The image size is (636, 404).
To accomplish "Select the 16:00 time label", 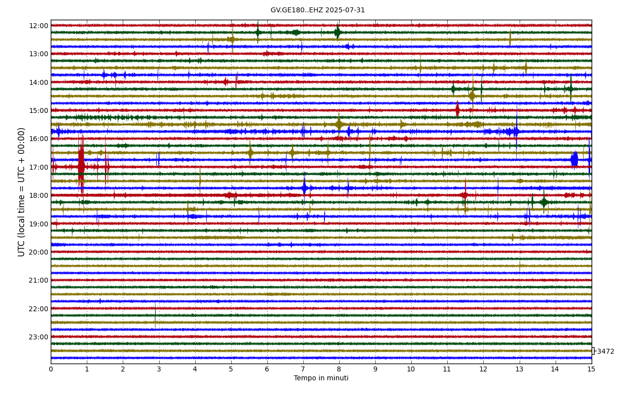I will click(38, 139).
